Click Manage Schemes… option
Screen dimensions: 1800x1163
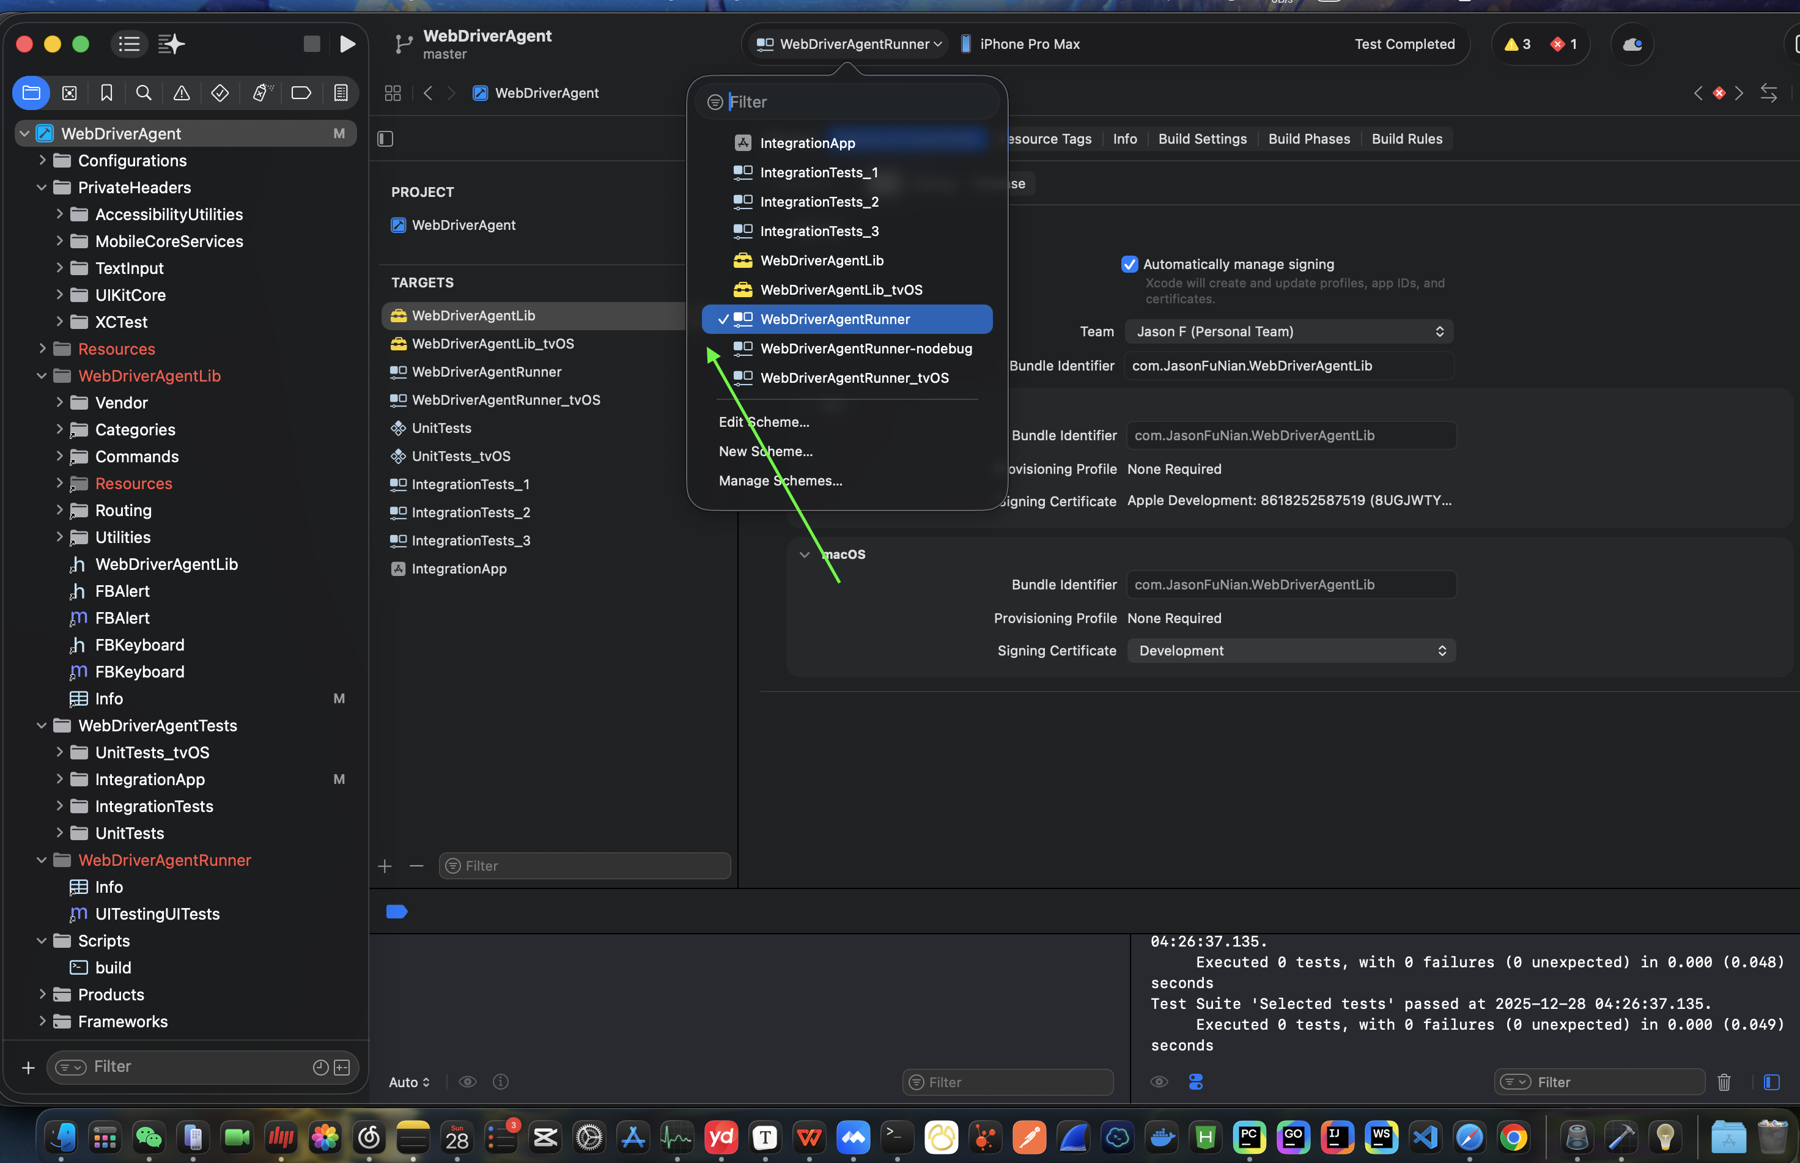coord(780,481)
